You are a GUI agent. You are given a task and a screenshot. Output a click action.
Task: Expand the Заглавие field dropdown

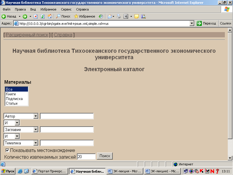(36, 129)
